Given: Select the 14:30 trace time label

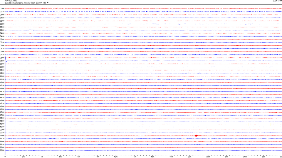Looking at the screenshot, I should coord(2,98).
